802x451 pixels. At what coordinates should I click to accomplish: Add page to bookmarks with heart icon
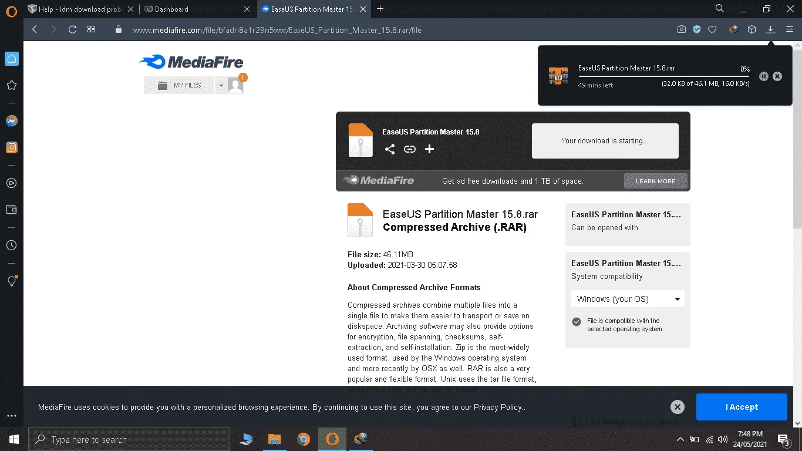point(712,29)
